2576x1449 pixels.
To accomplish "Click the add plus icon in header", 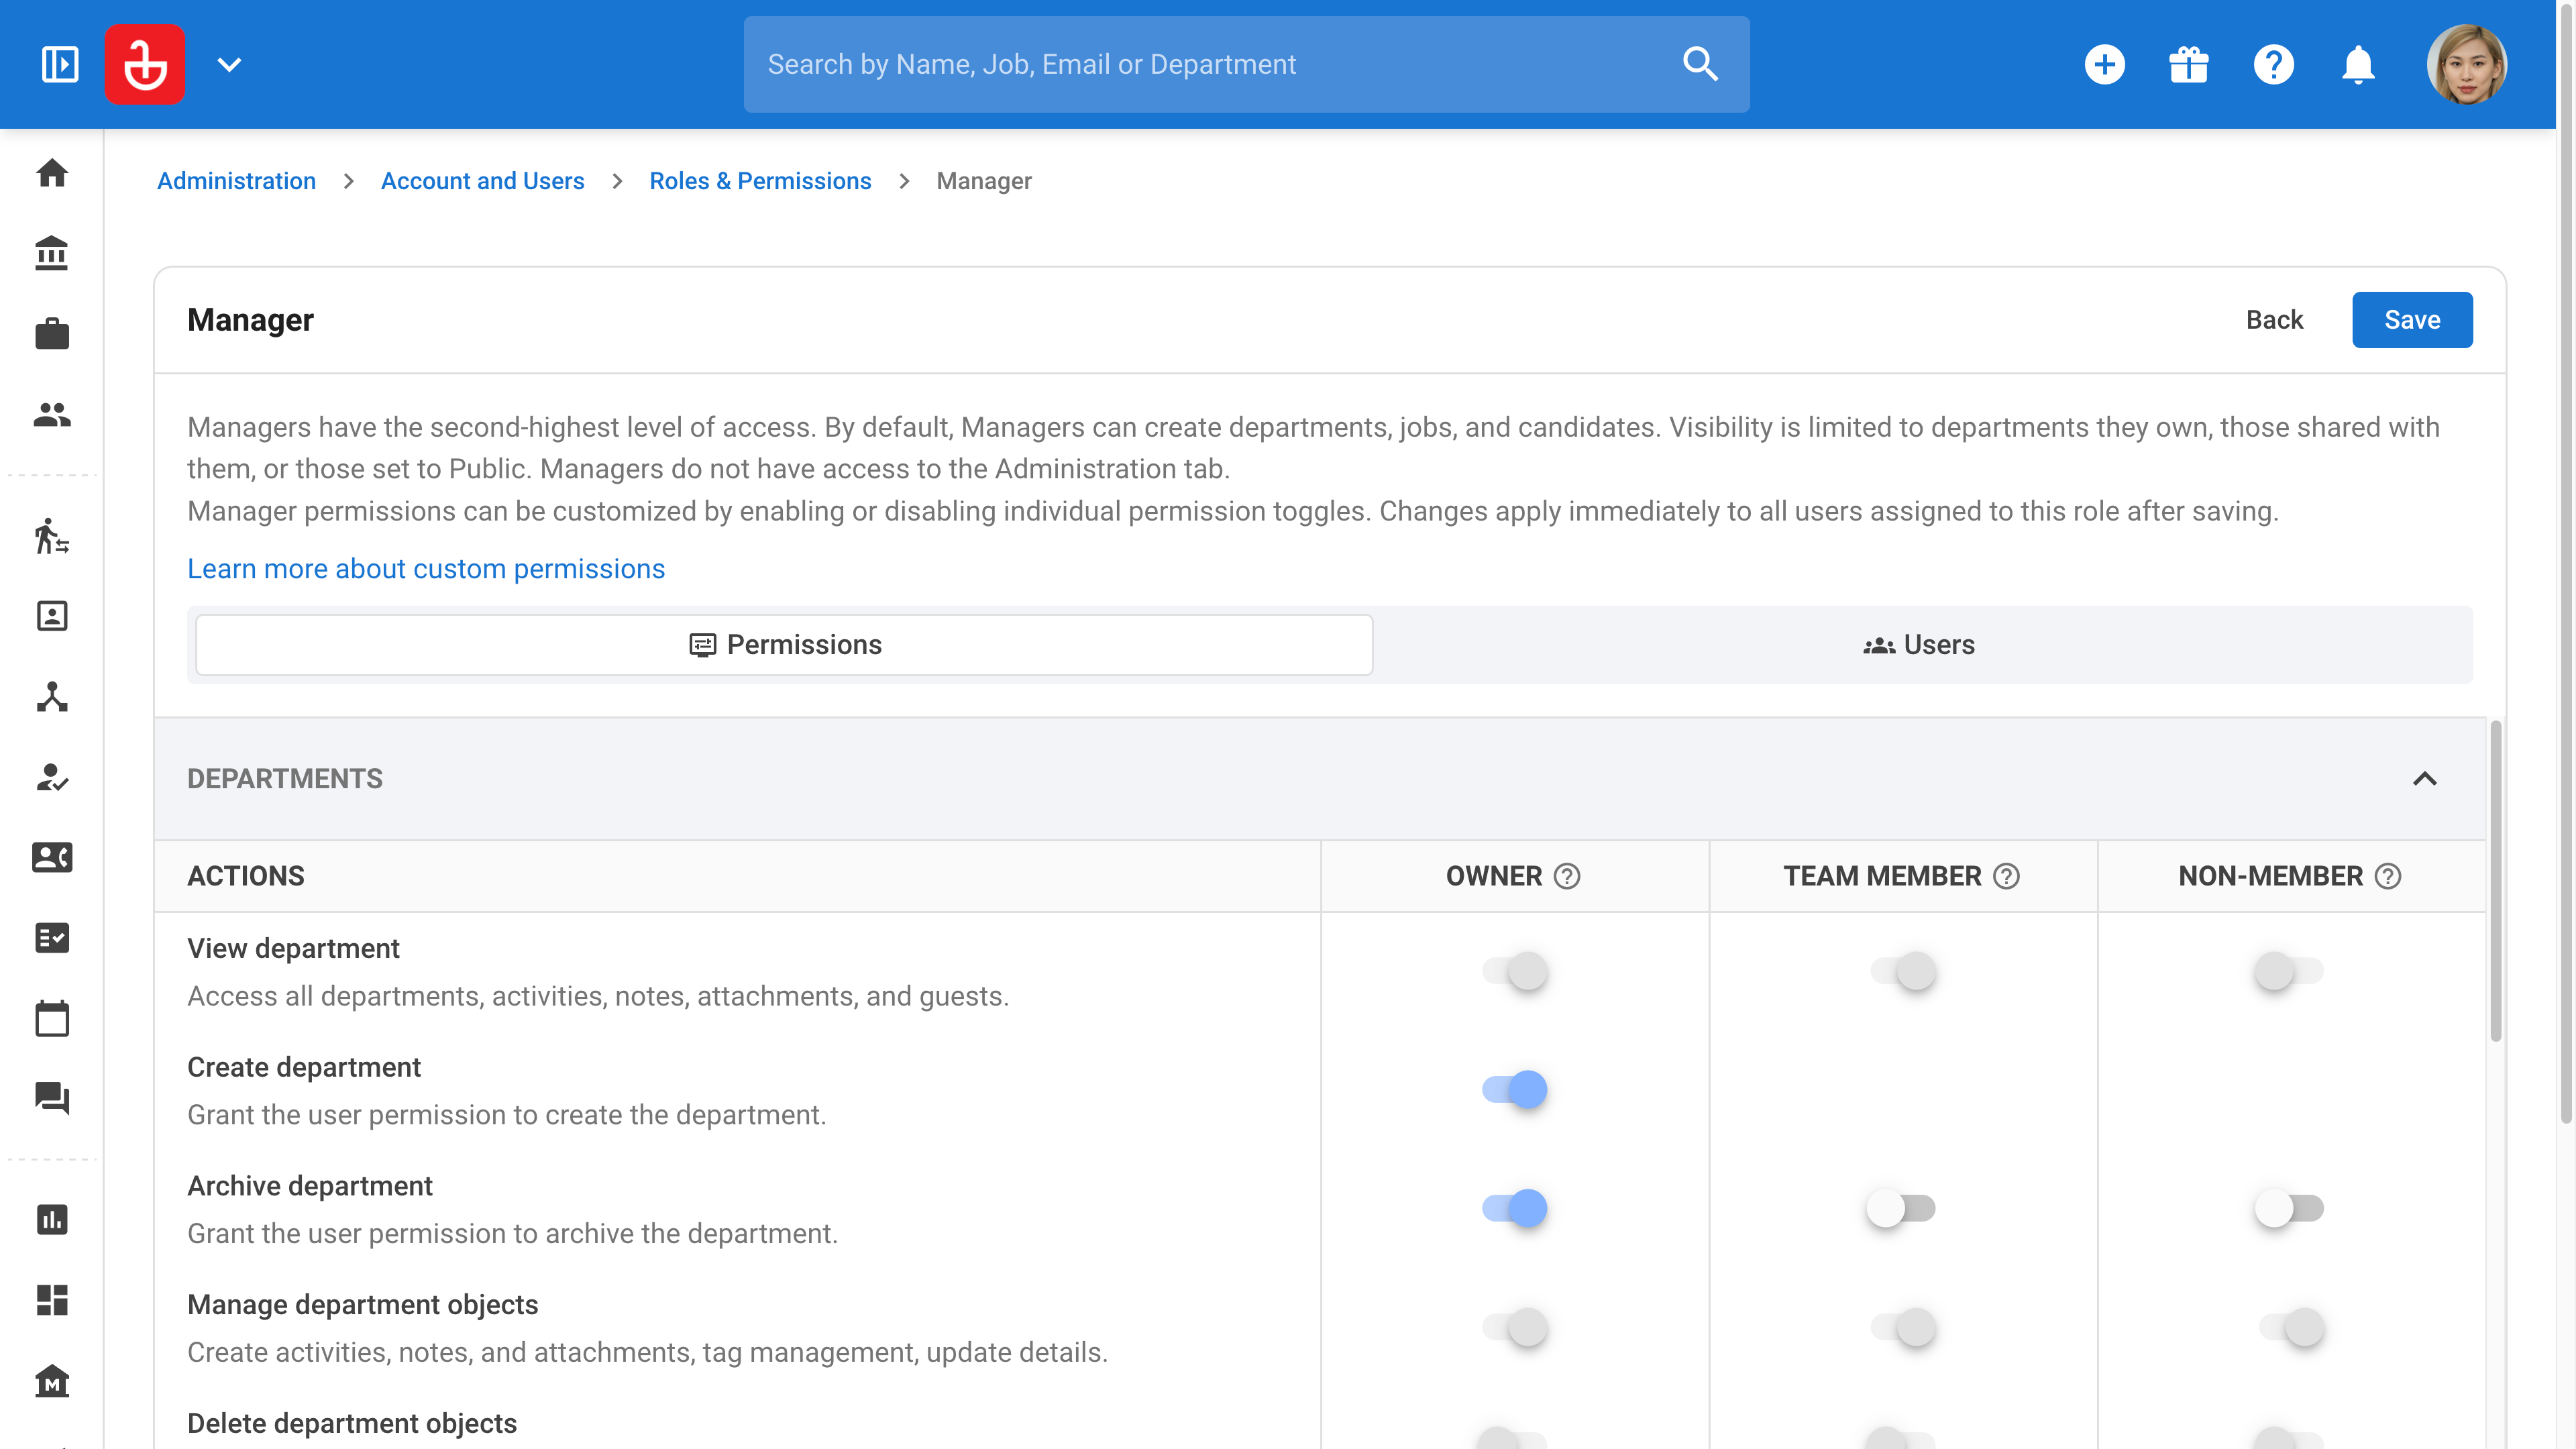I will coord(2104,65).
